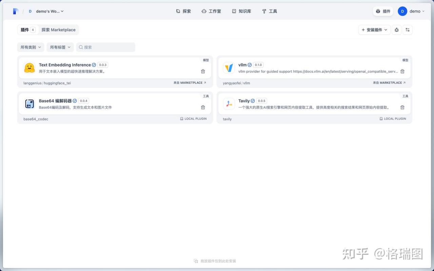Screen dimensions: 434x271
Task: Open plugin preferences sliders icon
Action: click(408, 30)
